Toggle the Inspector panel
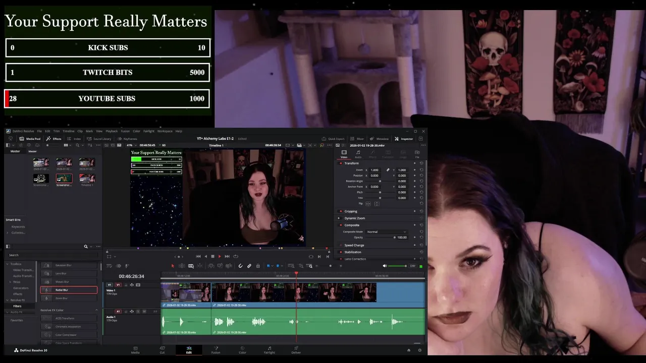646x363 pixels. pos(404,139)
